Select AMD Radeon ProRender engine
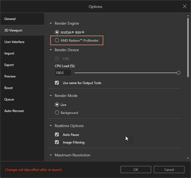 [x=57, y=40]
